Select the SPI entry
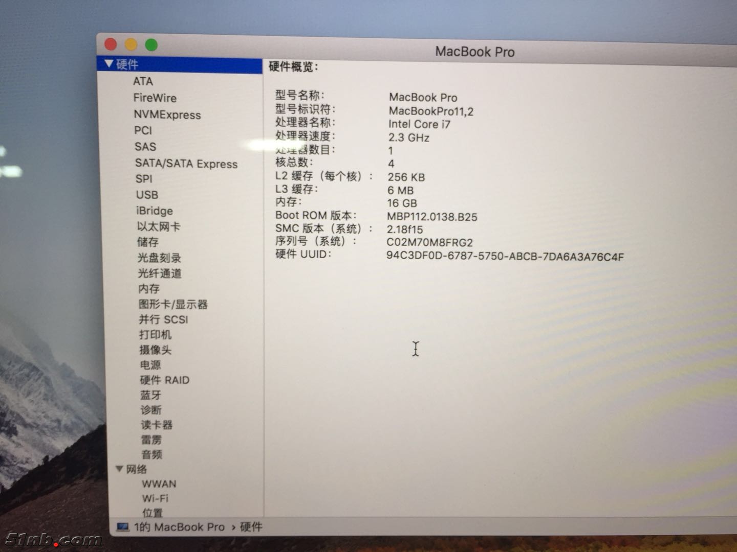737x552 pixels. tap(144, 179)
